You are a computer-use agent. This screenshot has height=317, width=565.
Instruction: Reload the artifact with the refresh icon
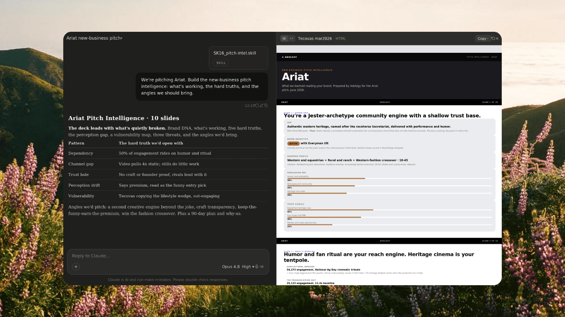pos(493,38)
